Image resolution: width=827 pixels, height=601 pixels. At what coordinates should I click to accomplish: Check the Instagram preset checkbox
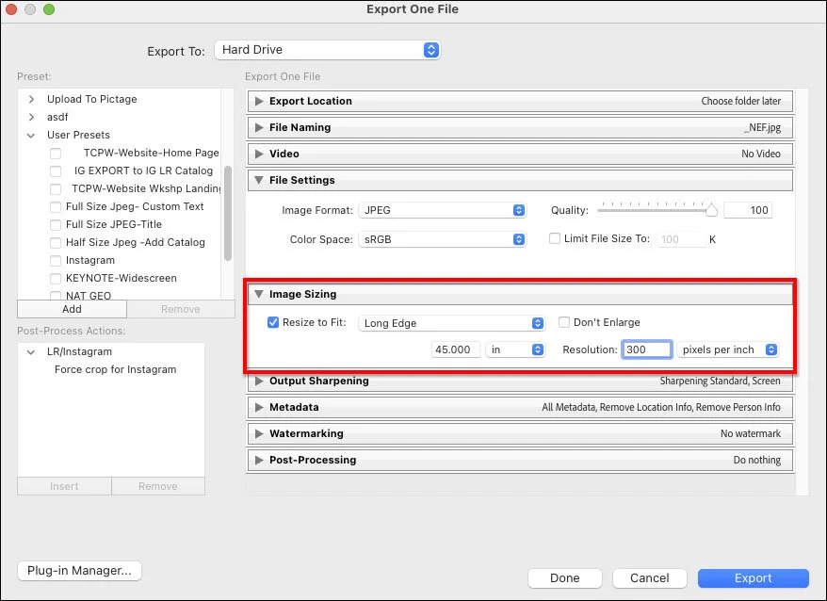click(54, 260)
